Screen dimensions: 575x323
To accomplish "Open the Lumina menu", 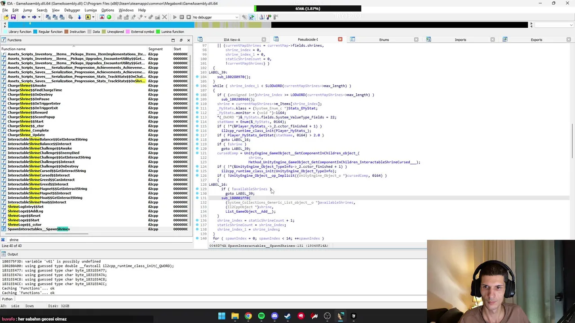I will tap(90, 10).
